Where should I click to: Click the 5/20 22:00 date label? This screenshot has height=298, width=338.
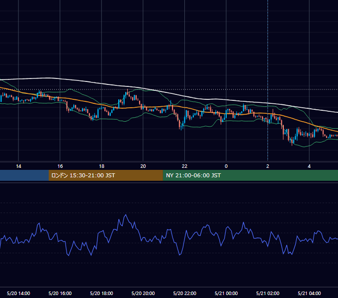[185, 293]
